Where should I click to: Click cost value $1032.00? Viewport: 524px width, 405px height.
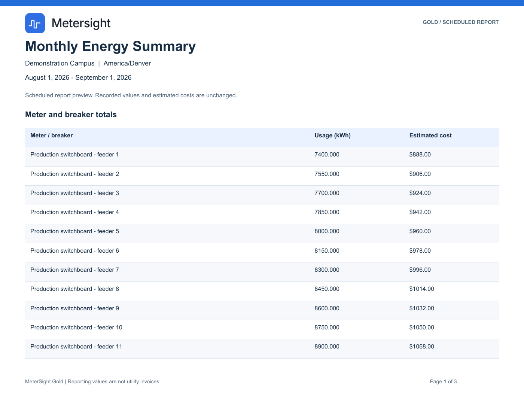422,308
